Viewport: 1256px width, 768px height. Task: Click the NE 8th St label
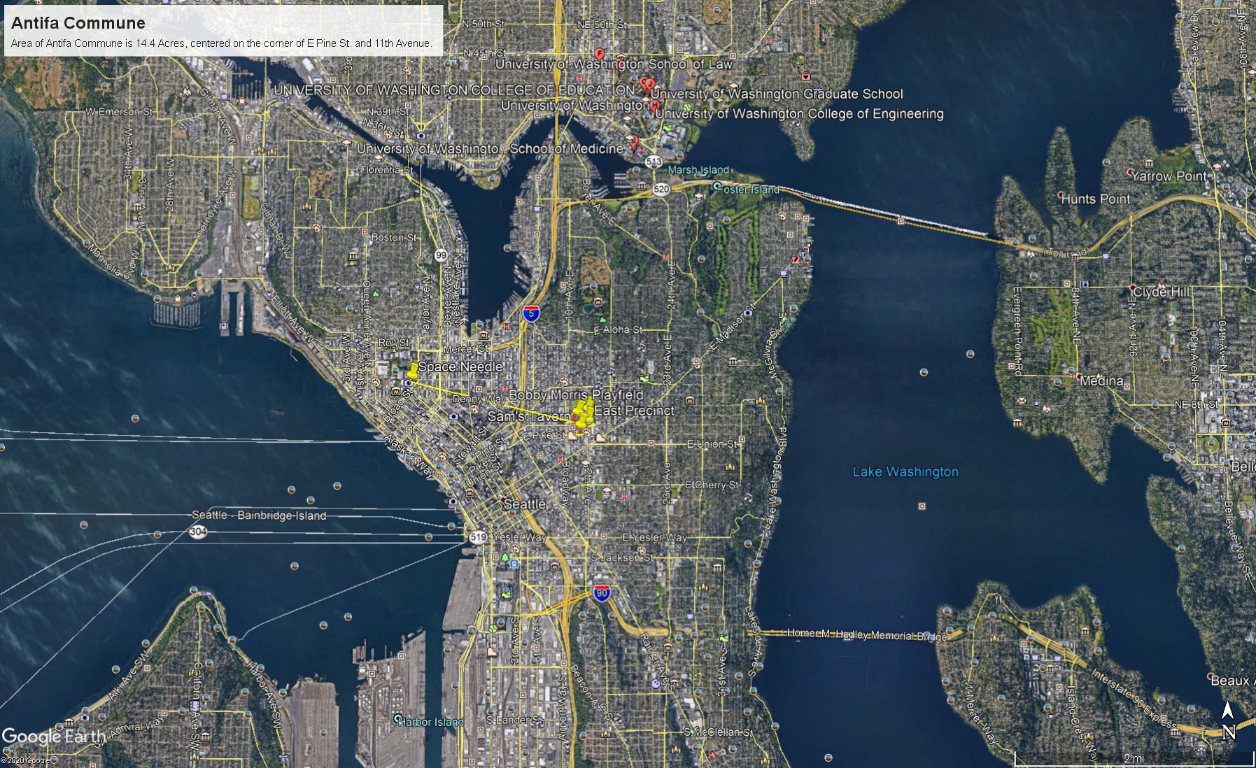tap(1196, 404)
